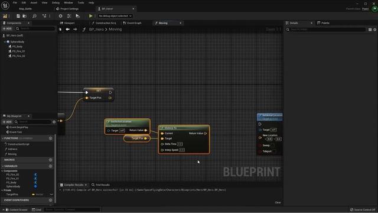
Task: Add a new variable with plus icon
Action: click(x=50, y=166)
